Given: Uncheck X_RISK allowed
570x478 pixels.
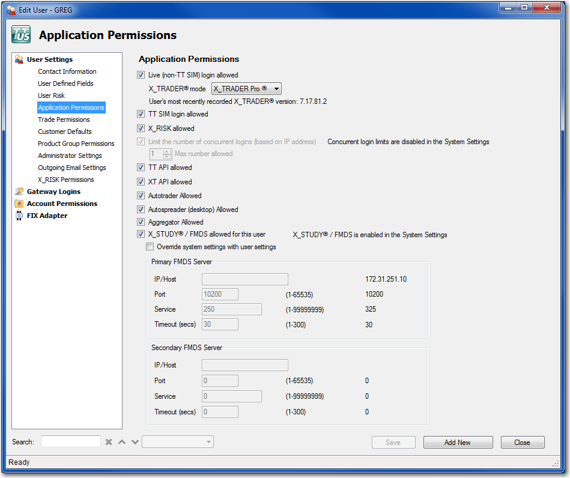Looking at the screenshot, I should click(141, 128).
